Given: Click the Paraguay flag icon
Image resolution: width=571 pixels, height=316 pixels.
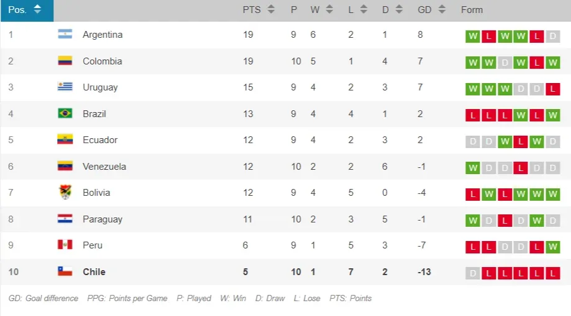Looking at the screenshot, I should tap(65, 219).
